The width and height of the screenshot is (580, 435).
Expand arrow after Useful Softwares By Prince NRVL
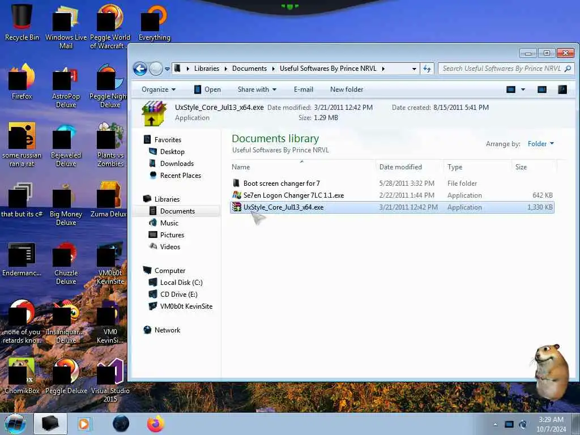click(383, 69)
